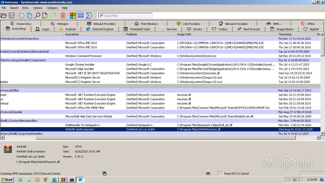325x183 pixels.
Task: Select the WinRAR shell extension row
Action: [x=160, y=129]
